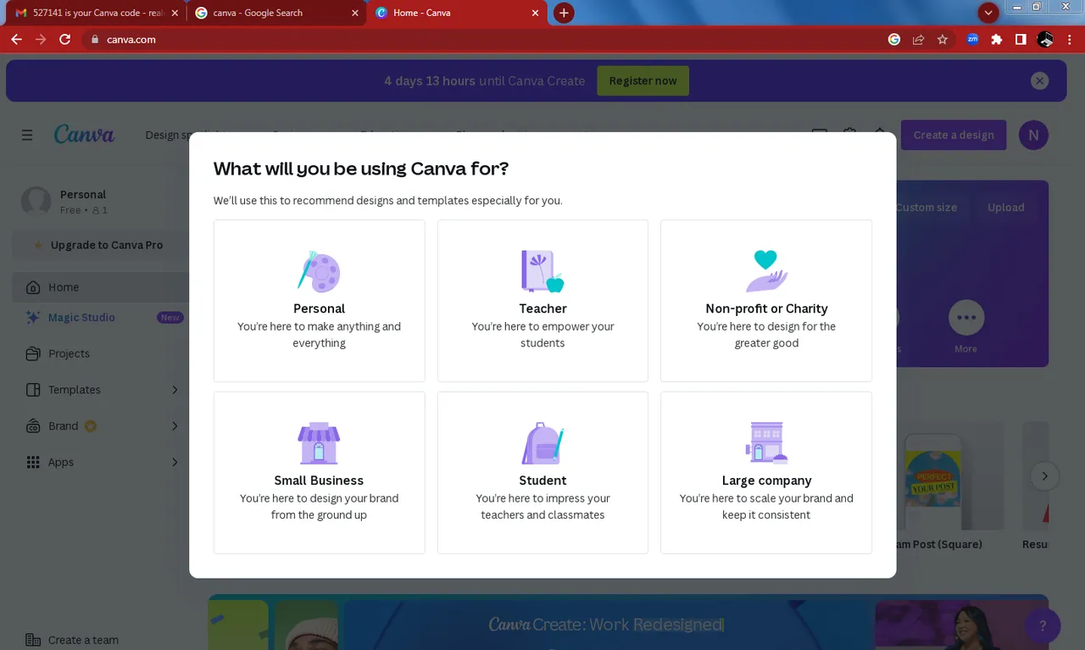Open Apps in sidebar
Viewport: 1085px width, 650px height.
coord(100,462)
